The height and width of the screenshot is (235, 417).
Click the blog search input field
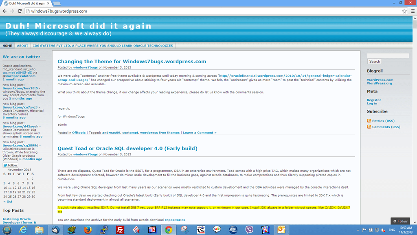click(388, 55)
